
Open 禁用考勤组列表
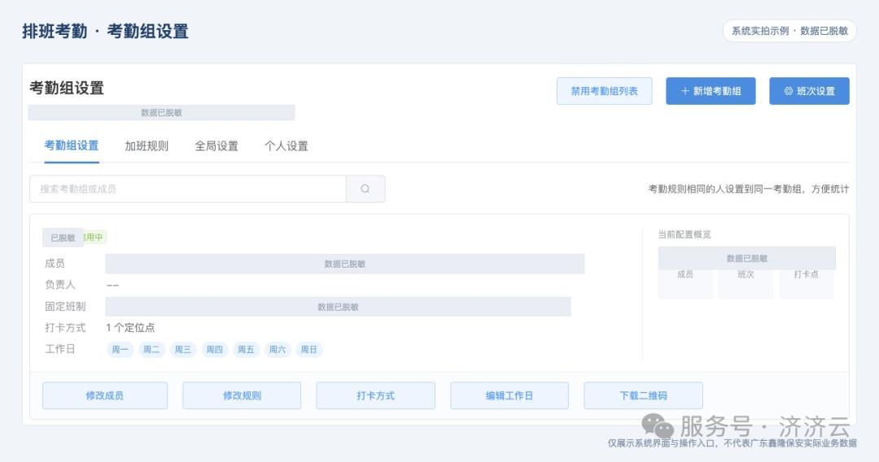click(x=604, y=91)
